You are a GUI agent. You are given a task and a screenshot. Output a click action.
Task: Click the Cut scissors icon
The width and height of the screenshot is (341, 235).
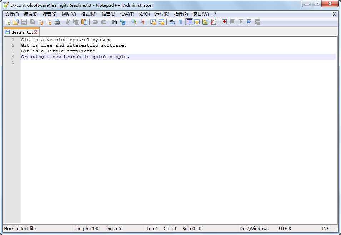pyautogui.click(x=67, y=22)
